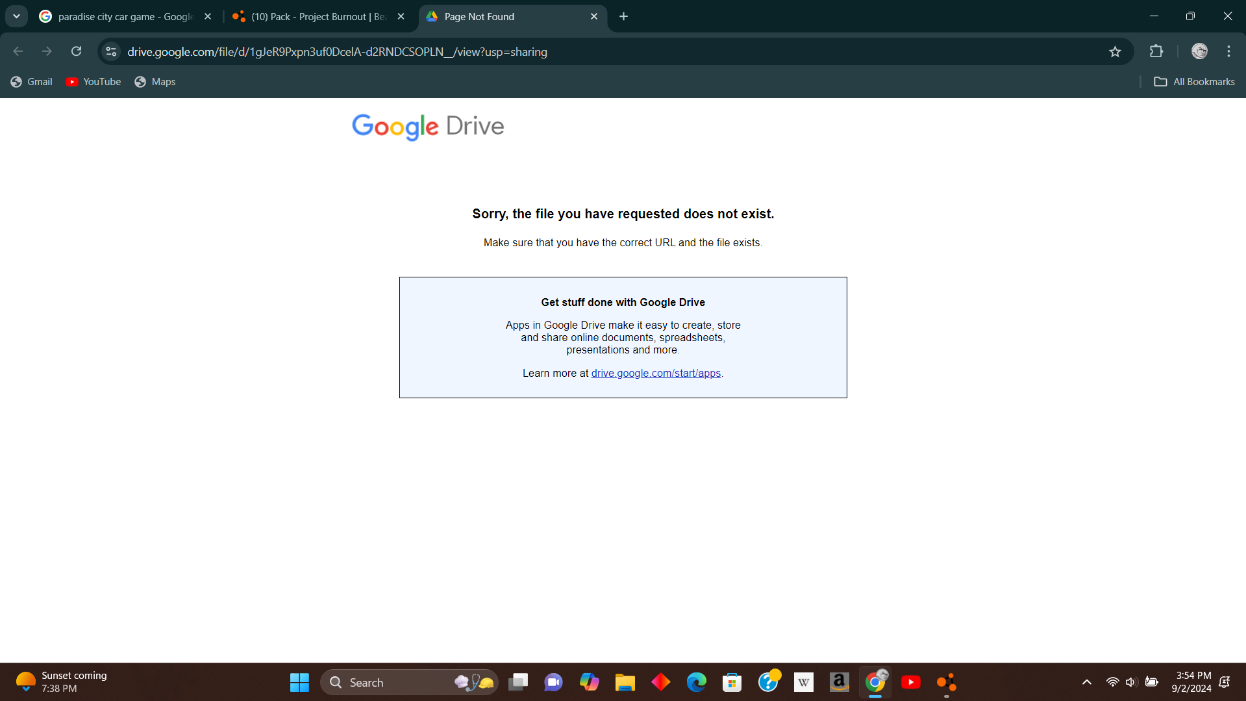Open the notifications bell in tray
Viewport: 1246px width, 701px height.
click(x=1225, y=682)
